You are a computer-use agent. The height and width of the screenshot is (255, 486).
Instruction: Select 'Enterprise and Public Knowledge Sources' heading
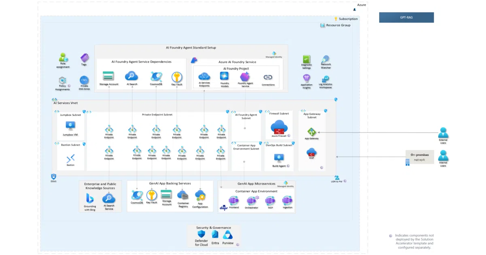click(100, 186)
